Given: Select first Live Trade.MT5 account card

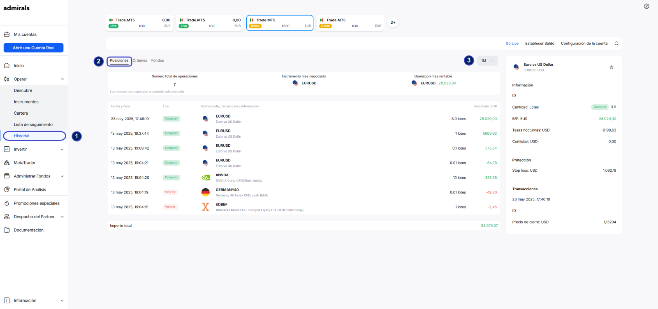Looking at the screenshot, I should pyautogui.click(x=139, y=23).
